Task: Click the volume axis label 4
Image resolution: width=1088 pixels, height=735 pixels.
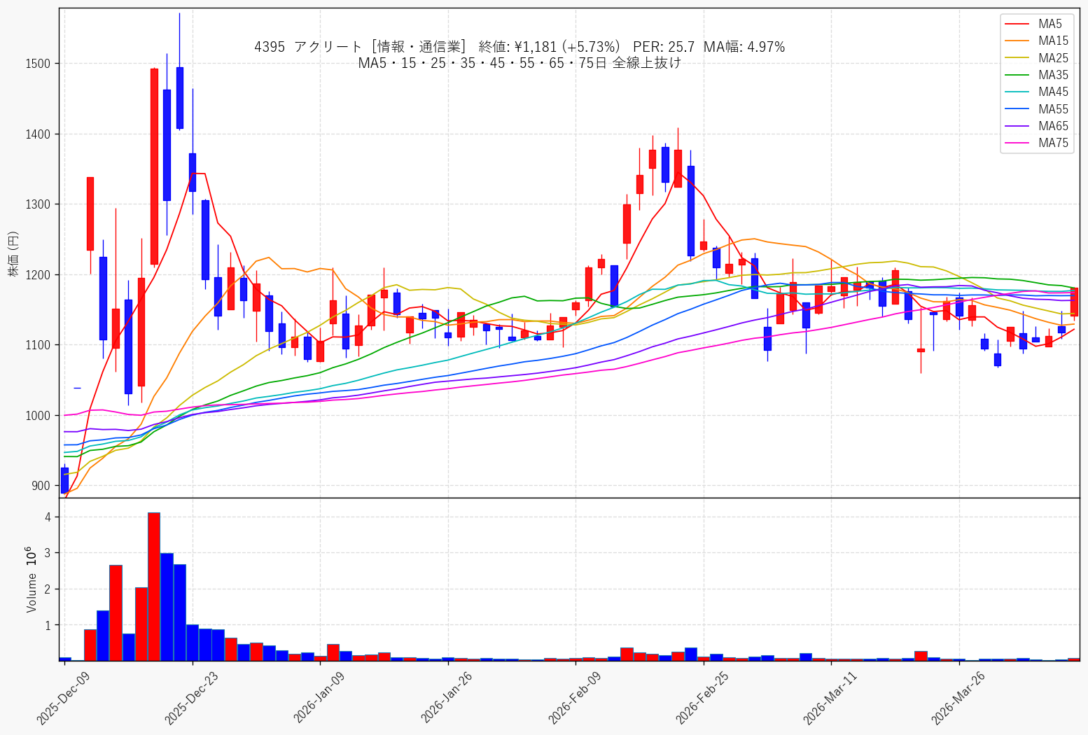Action: point(48,517)
